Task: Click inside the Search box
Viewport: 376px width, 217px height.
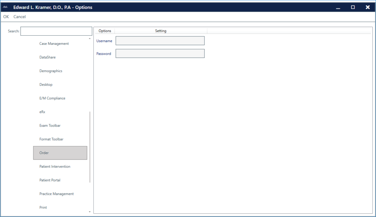Action: (x=56, y=31)
